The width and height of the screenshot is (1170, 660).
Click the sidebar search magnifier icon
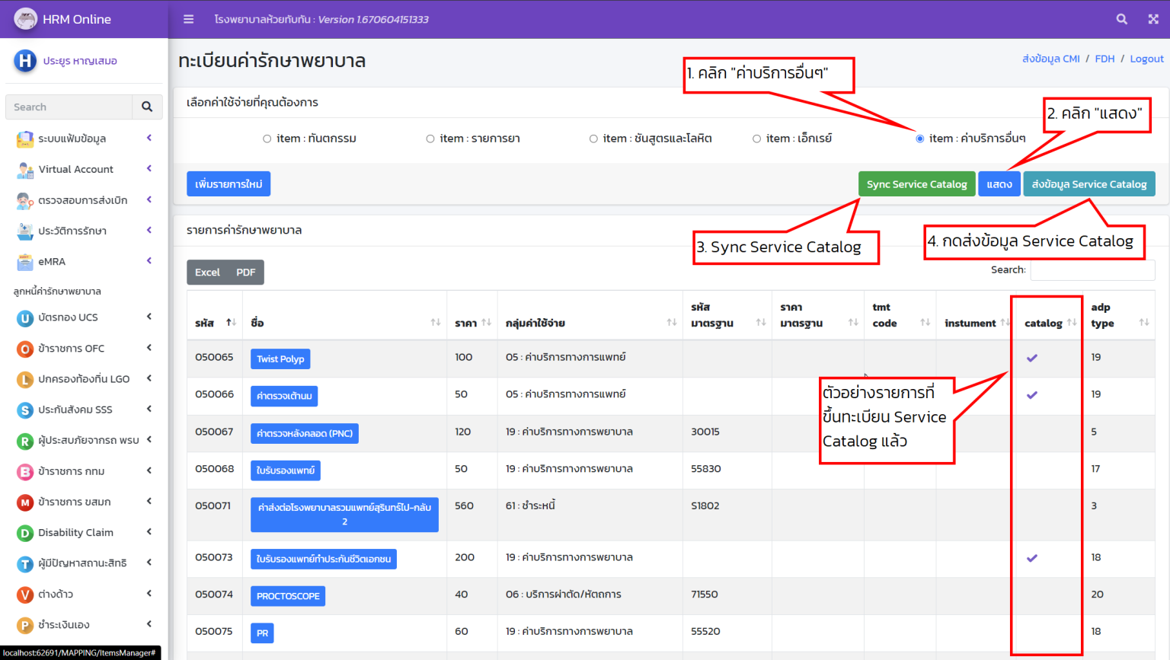(147, 107)
